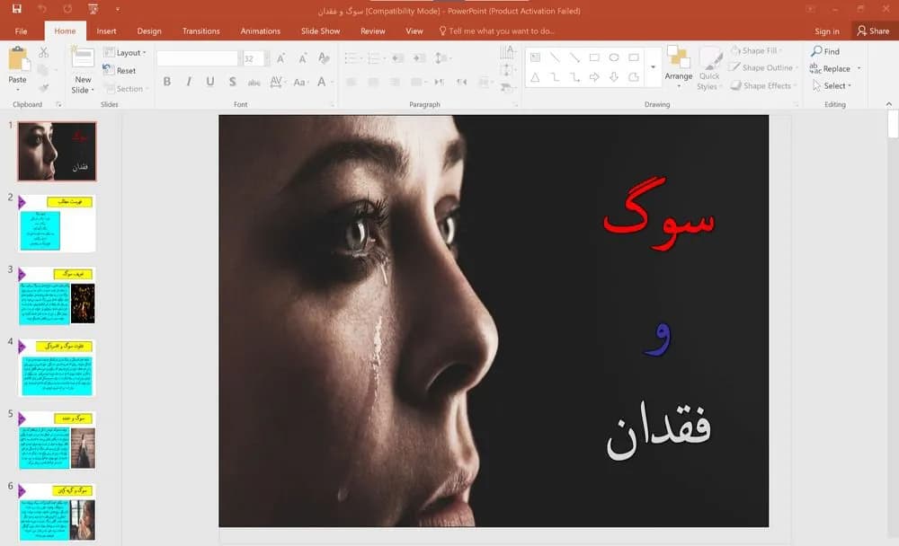
Task: Toggle Bold formatting
Action: point(167,82)
